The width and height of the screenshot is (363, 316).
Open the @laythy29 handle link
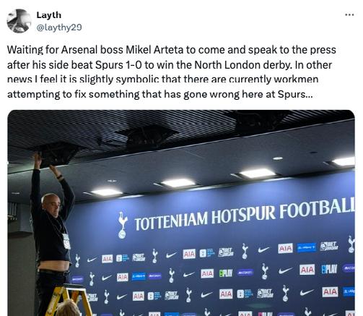(x=59, y=27)
